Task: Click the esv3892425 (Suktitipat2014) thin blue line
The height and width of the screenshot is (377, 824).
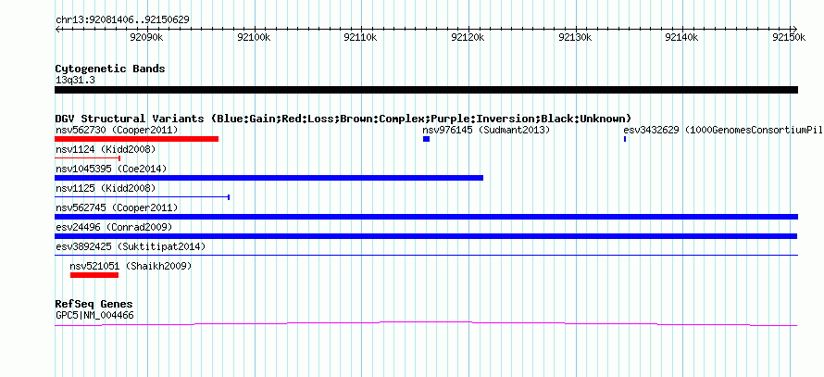Action: pos(427,255)
